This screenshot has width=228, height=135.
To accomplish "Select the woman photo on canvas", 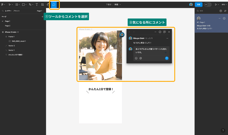I will coord(100,55).
